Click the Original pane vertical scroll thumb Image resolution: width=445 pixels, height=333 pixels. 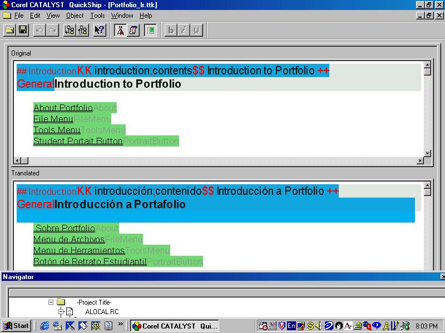coord(427,72)
